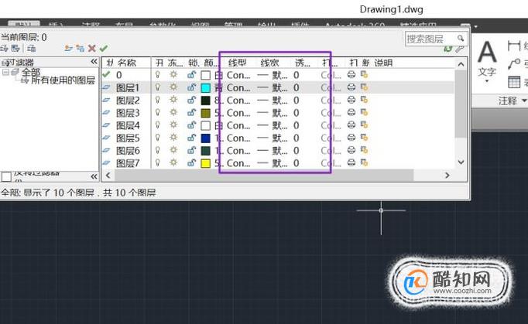The width and height of the screenshot is (528, 324).
Task: Toggle the lightbulb on/off for 图层3
Action: [x=157, y=112]
